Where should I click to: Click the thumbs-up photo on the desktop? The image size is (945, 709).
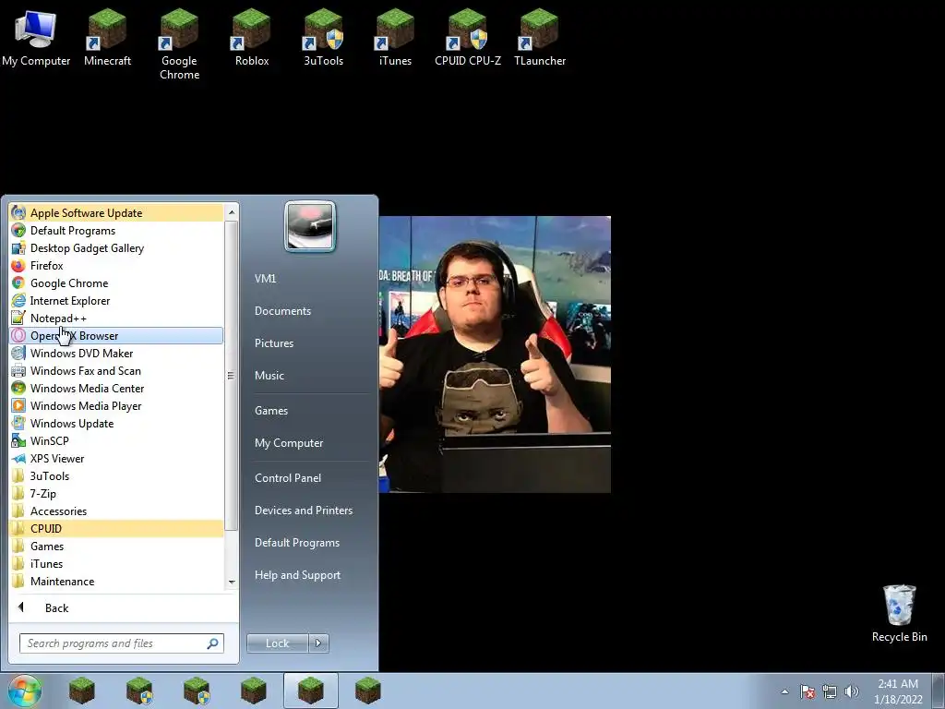pos(495,354)
